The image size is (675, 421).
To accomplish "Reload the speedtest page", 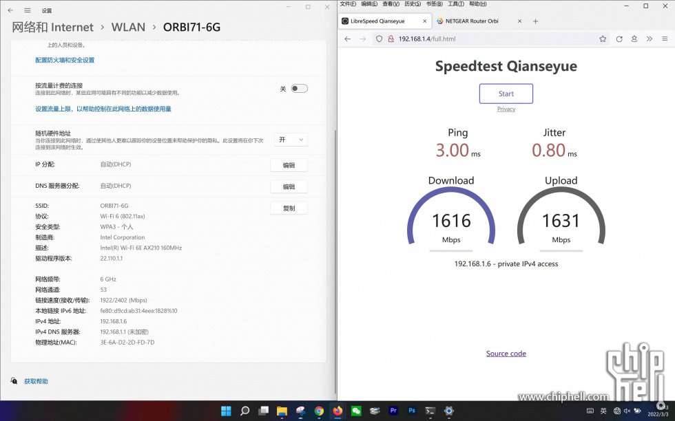I will (x=619, y=39).
